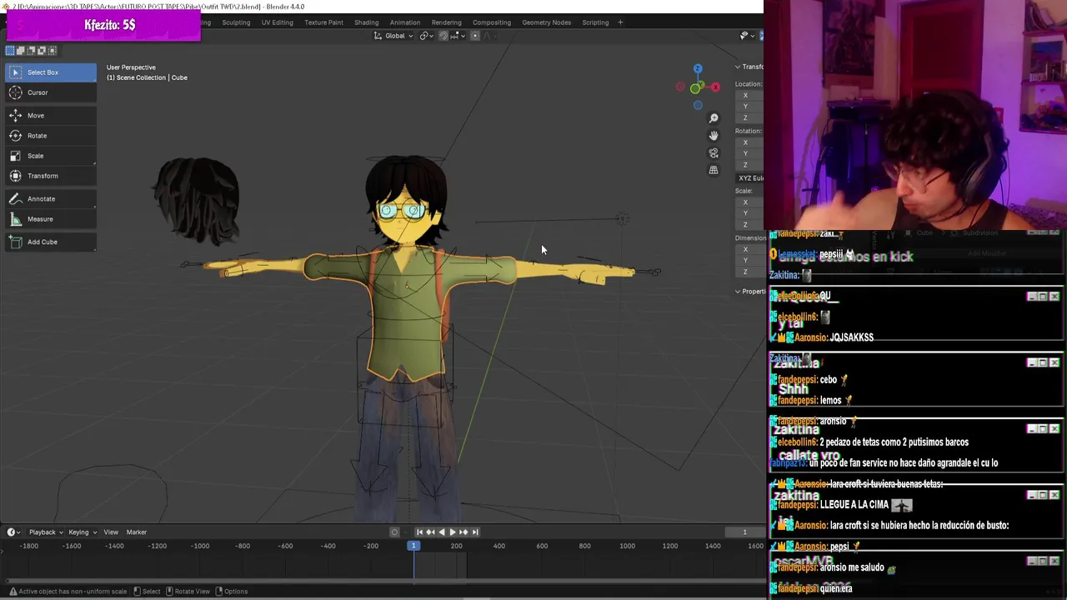Switch to Shading workspace tab
Image resolution: width=1067 pixels, height=600 pixels.
coord(366,22)
